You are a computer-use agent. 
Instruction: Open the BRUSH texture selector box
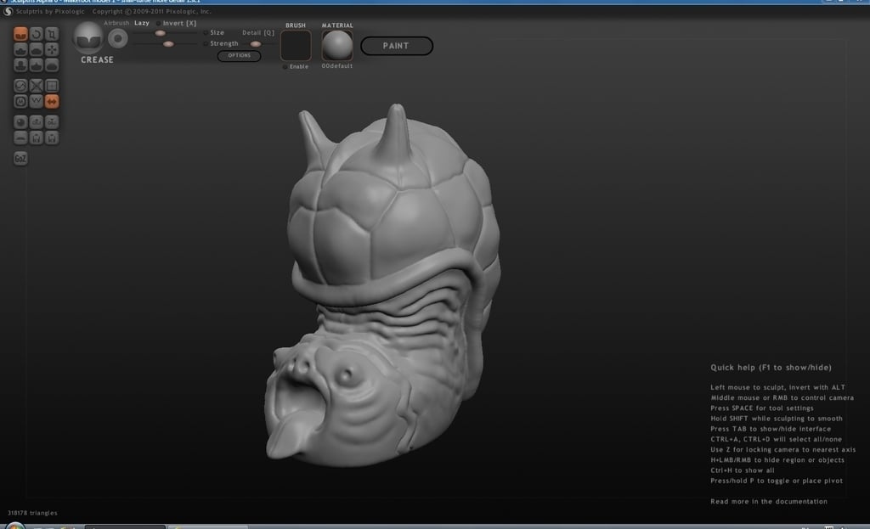click(x=295, y=45)
